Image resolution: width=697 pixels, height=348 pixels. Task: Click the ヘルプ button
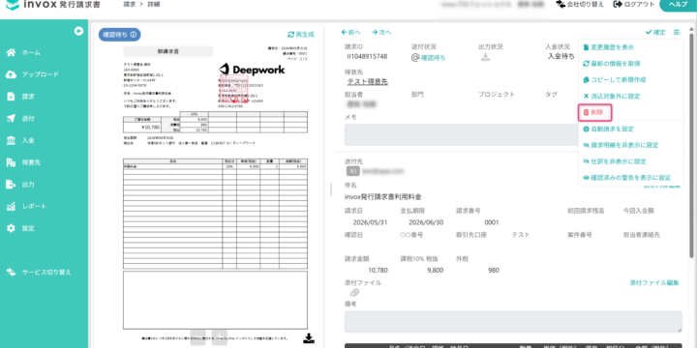point(679,5)
